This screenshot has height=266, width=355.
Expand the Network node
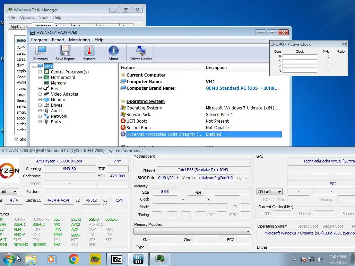tap(40, 116)
